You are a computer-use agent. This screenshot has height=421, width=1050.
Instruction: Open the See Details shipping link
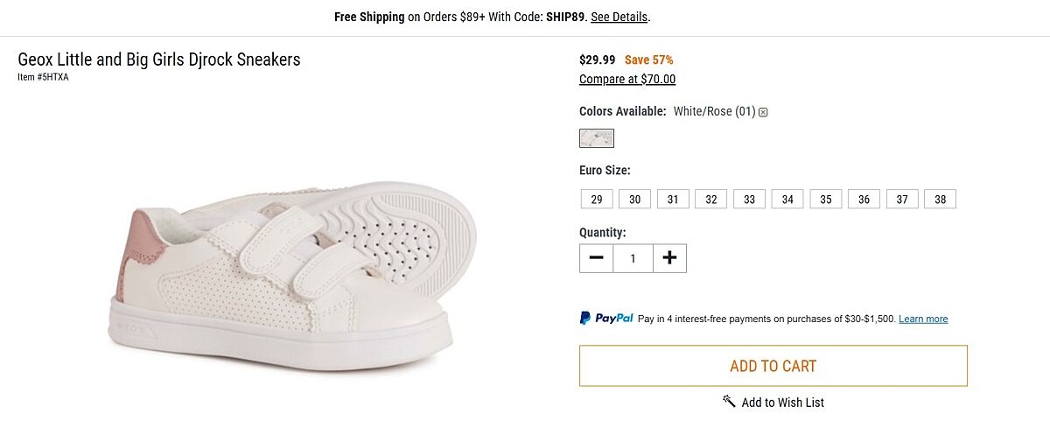pos(619,17)
